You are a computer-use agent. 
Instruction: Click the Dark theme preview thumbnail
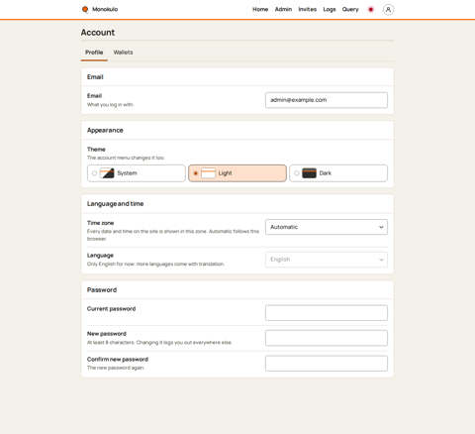coord(309,173)
